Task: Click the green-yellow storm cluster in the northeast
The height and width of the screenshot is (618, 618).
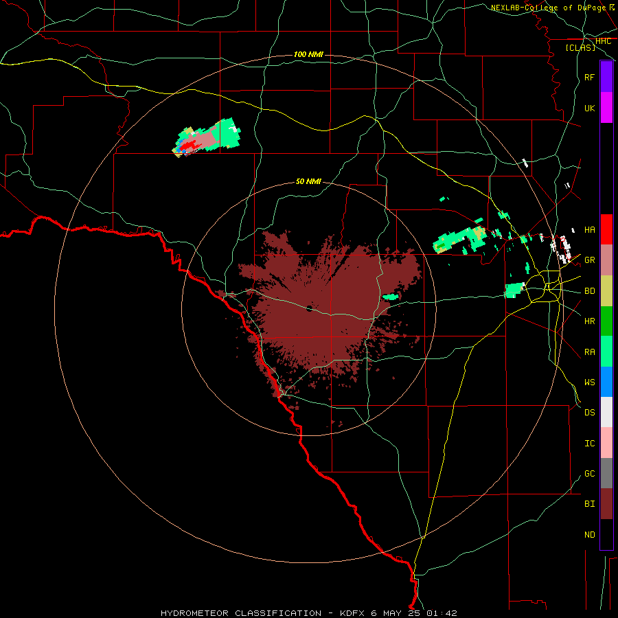Action: click(x=460, y=239)
